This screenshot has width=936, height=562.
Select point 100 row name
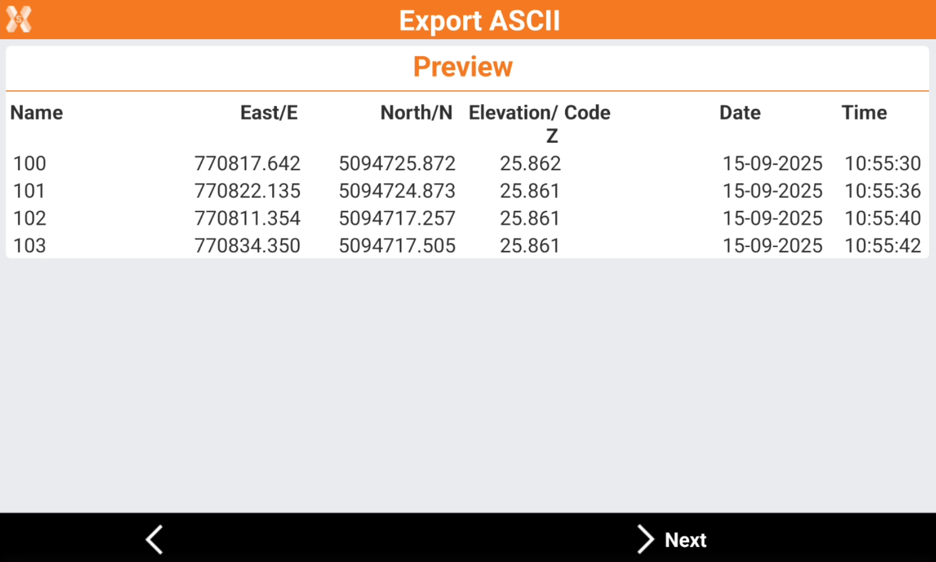point(30,164)
